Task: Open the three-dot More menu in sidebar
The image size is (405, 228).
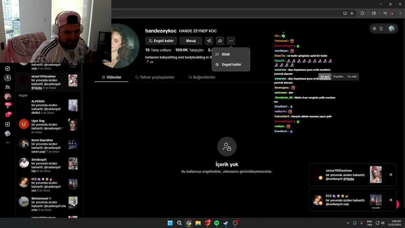Action: point(8,143)
